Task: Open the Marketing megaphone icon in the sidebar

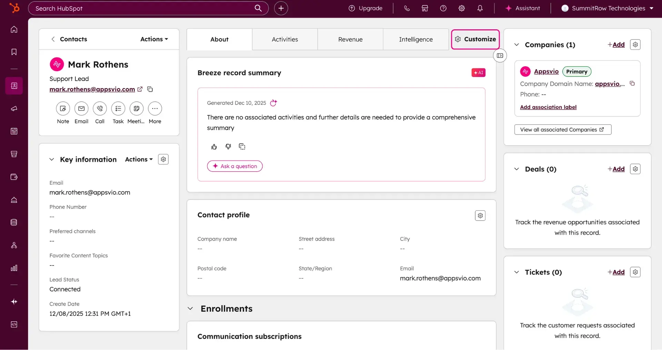Action: [14, 108]
